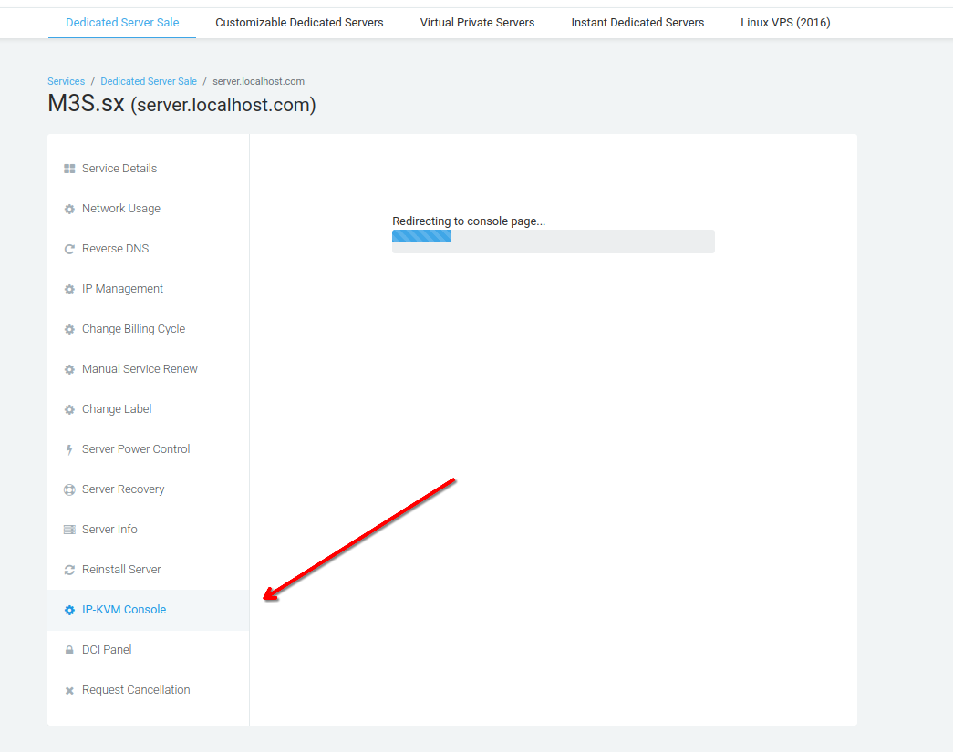The image size is (953, 752).
Task: Click the DCI Panel lock icon
Action: (69, 650)
